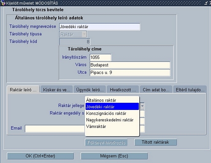Edit the Utca field Pipacs u. 9

[130, 72]
